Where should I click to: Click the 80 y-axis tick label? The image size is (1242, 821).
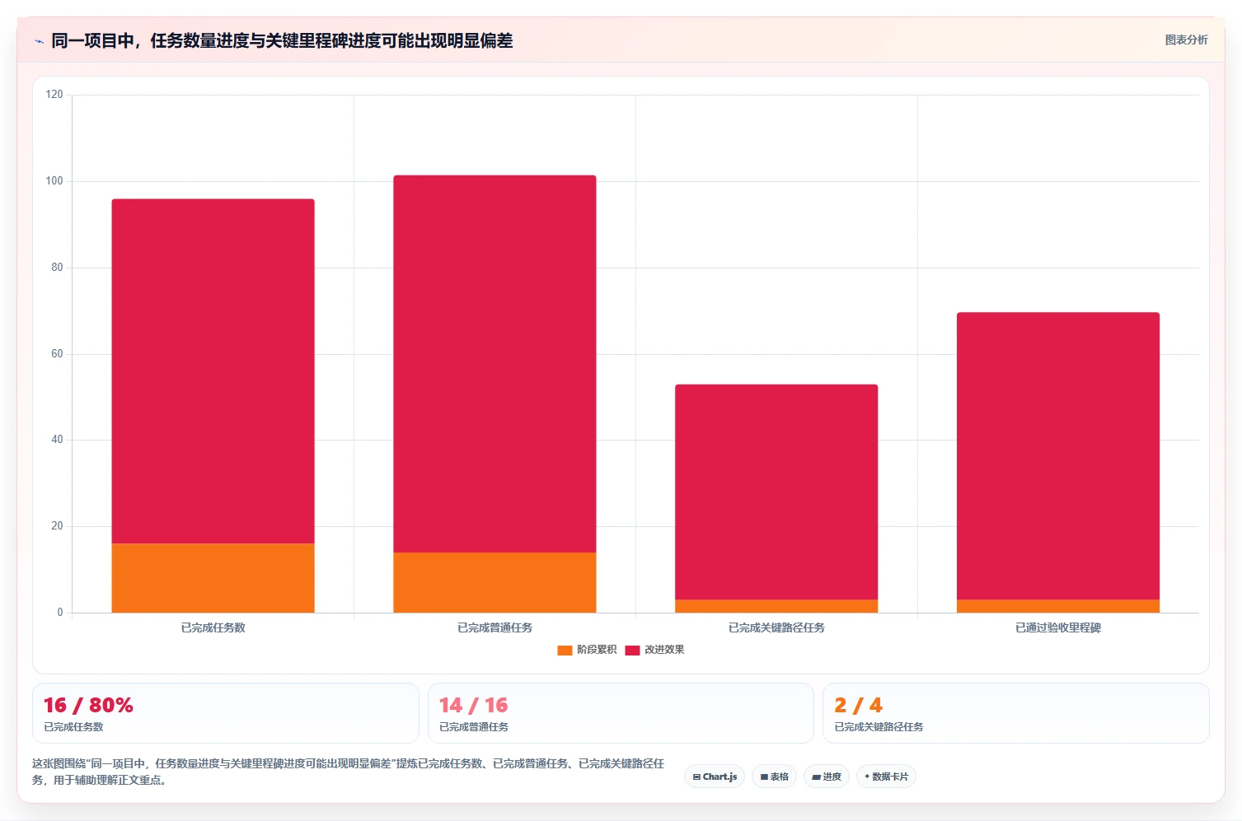(57, 268)
